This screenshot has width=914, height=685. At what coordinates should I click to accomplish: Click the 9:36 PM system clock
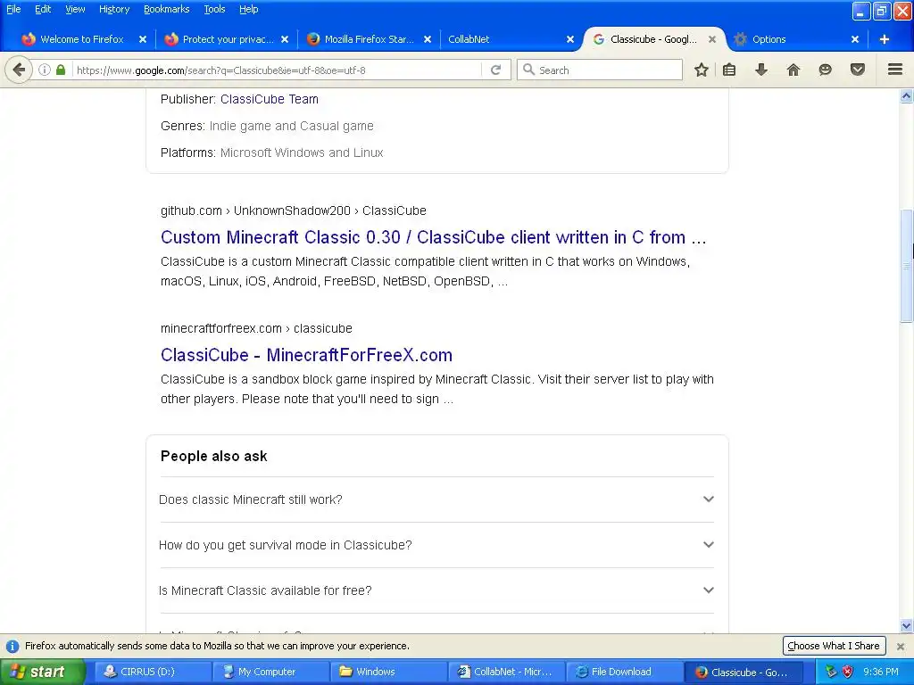tap(881, 672)
